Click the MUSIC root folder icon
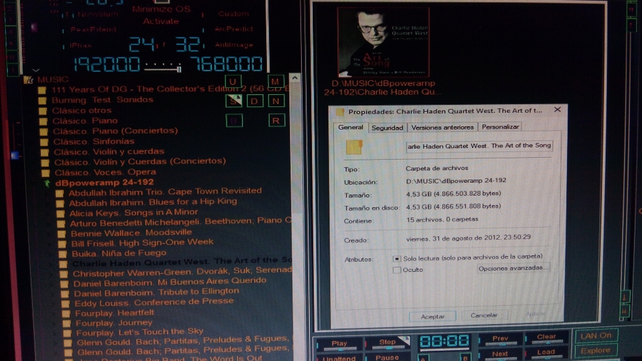Screen dimensions: 642x361 coord(28,80)
